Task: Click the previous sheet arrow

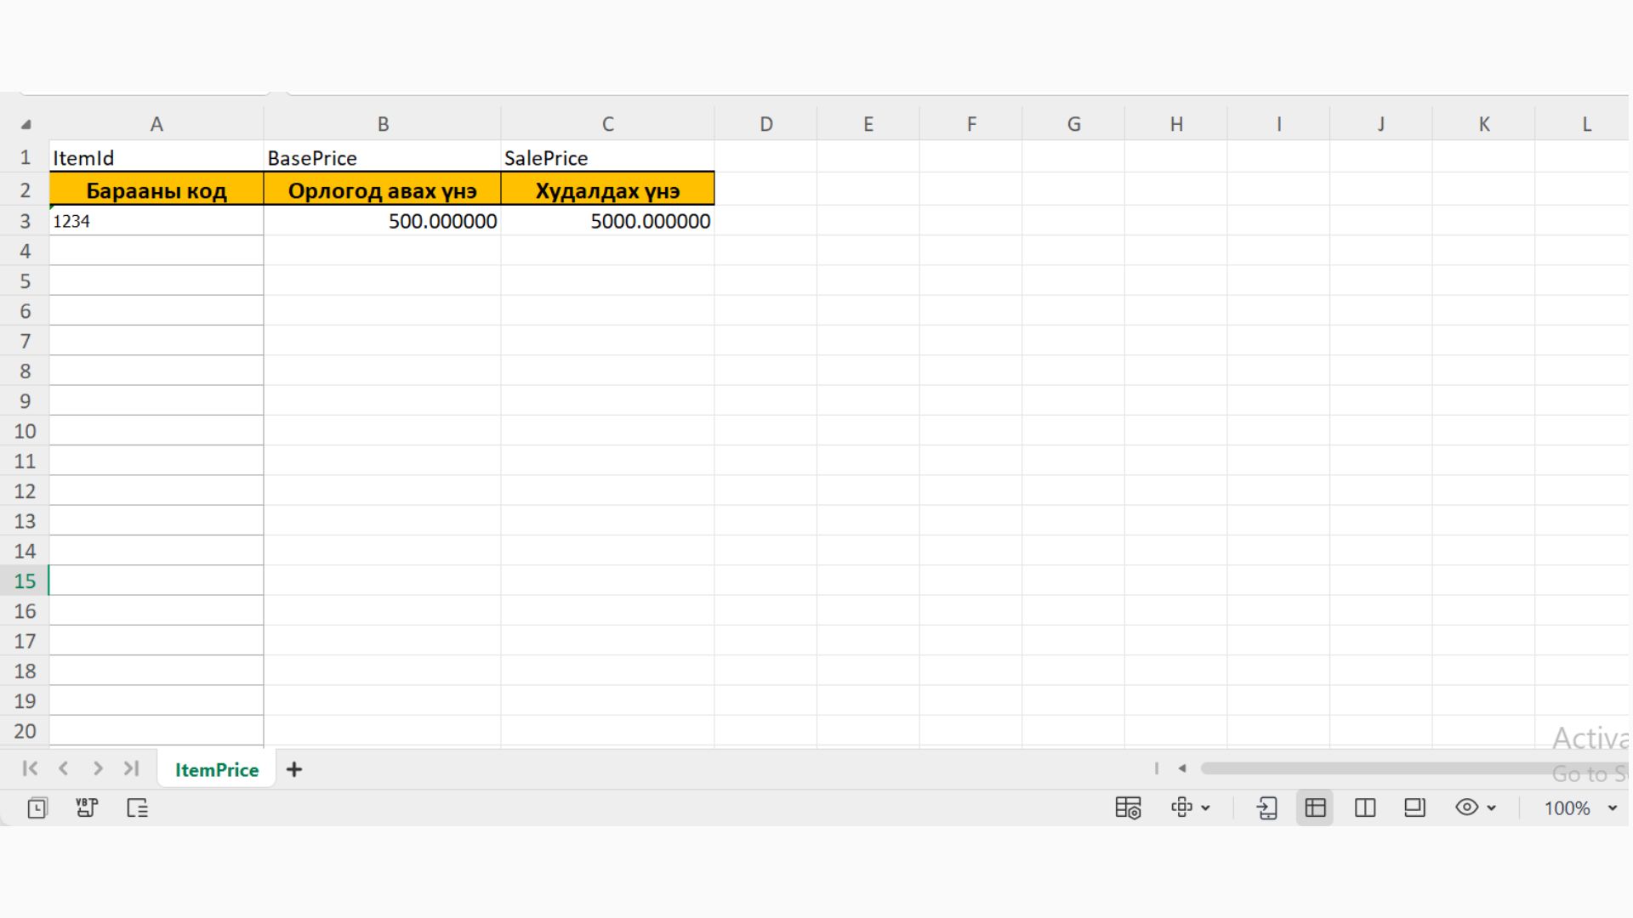Action: point(64,768)
